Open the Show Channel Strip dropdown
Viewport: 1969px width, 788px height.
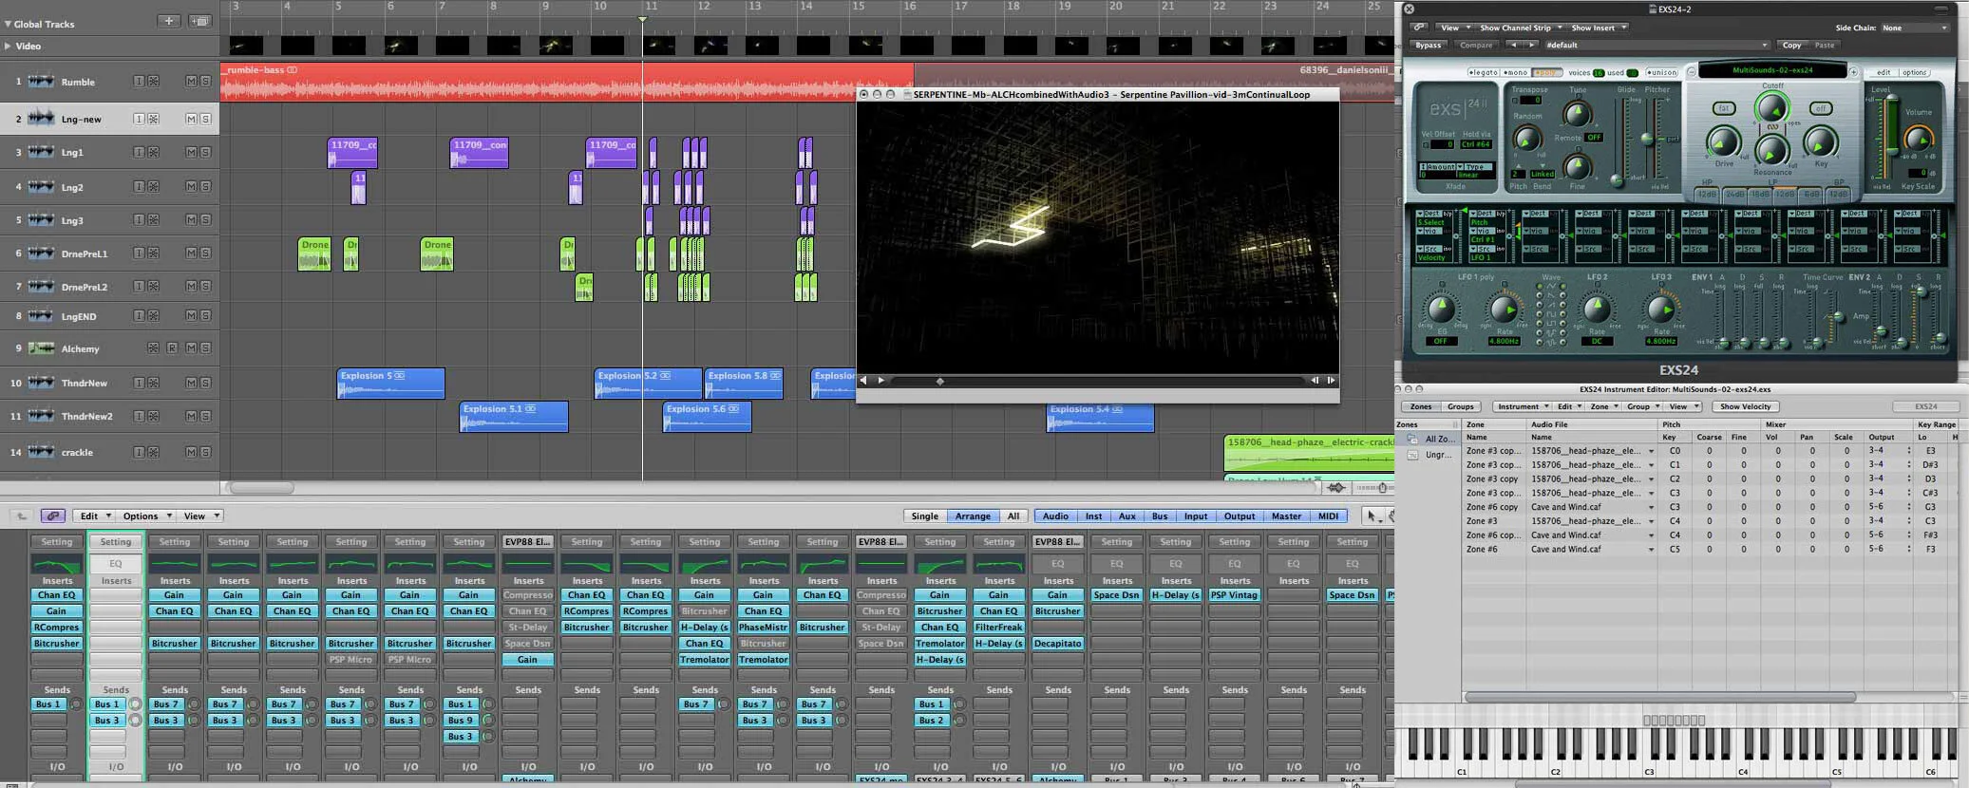click(x=1519, y=28)
